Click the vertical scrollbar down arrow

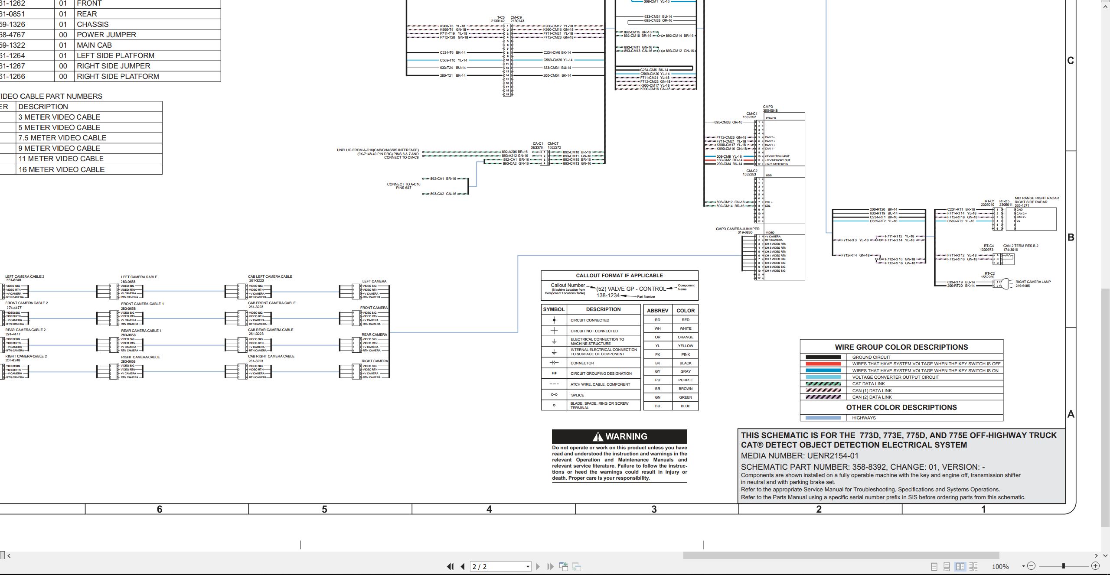tap(1106, 556)
